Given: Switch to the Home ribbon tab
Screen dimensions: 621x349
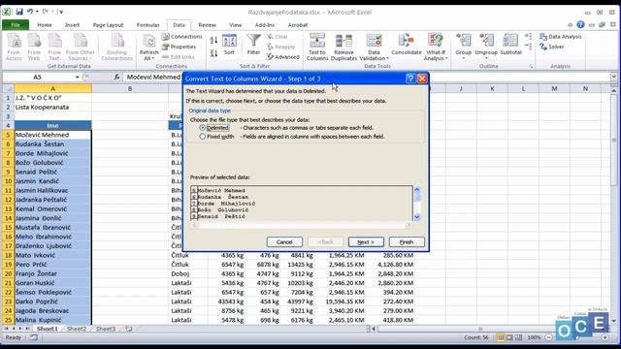Looking at the screenshot, I should (x=45, y=25).
